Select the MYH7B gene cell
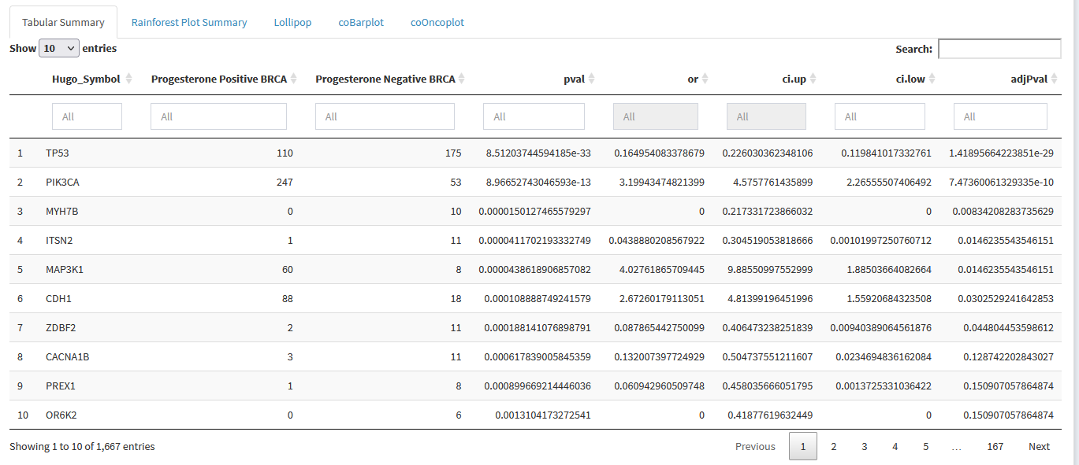This screenshot has width=1079, height=465. (x=61, y=211)
